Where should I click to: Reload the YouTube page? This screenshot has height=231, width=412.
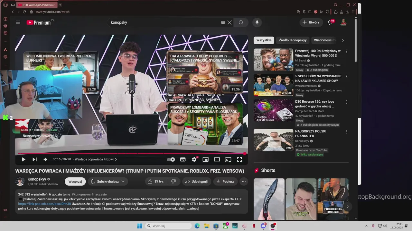click(x=24, y=12)
